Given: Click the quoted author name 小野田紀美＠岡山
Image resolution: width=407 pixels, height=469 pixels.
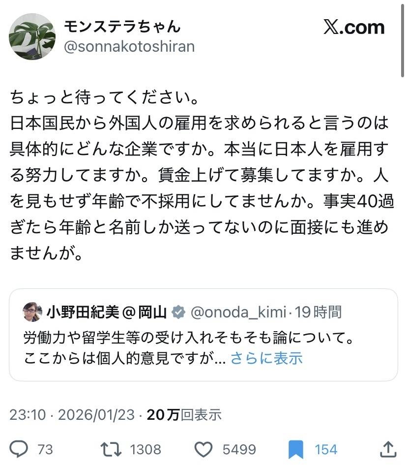Looking at the screenshot, I should [107, 312].
